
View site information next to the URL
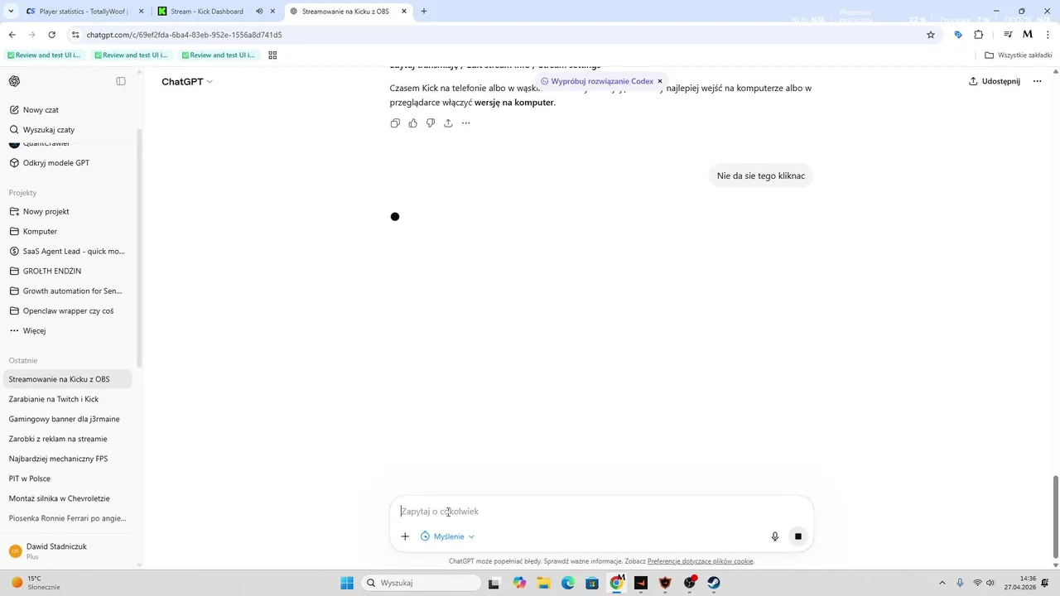[75, 35]
